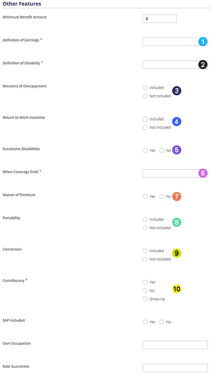Viewport: 212px width, 378px height.
Task: Click the black numbered marker 2 badge
Action: [202, 65]
